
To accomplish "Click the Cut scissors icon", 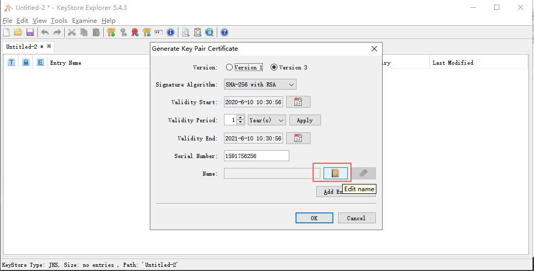I will coord(72,32).
